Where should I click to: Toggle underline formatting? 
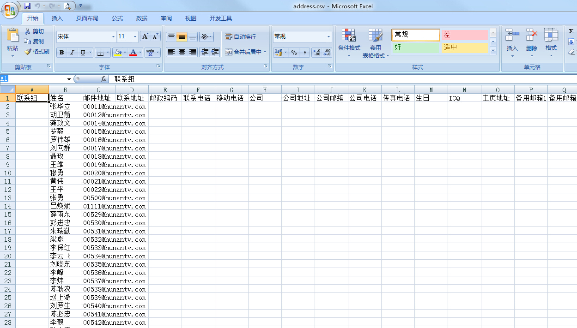tap(83, 53)
